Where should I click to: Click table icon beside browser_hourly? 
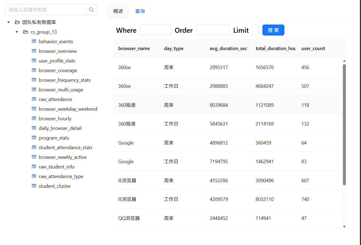point(34,118)
